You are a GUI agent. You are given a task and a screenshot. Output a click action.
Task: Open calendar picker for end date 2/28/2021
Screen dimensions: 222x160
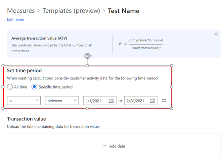click(x=152, y=101)
